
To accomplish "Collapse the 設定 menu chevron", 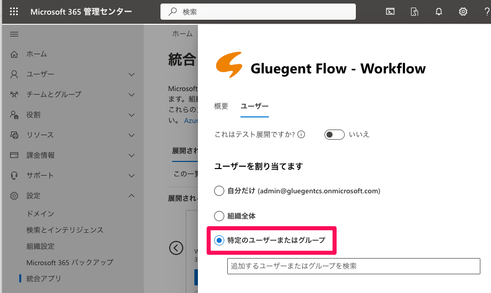I will coord(132,196).
